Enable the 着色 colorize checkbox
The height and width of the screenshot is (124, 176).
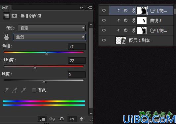pyautogui.click(x=34, y=90)
